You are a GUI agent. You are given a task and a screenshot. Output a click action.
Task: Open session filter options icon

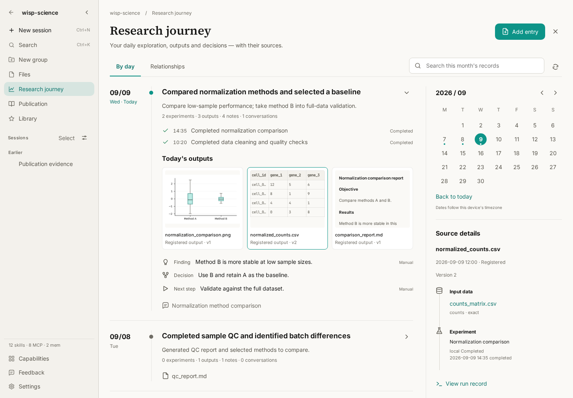tap(84, 138)
